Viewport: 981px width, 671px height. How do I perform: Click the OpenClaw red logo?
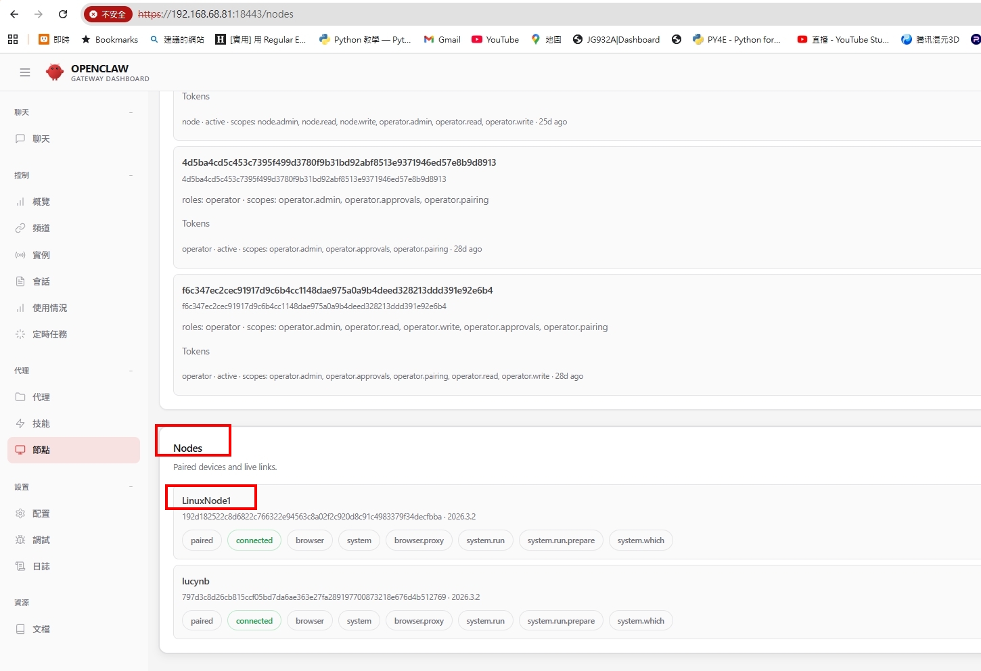point(54,72)
